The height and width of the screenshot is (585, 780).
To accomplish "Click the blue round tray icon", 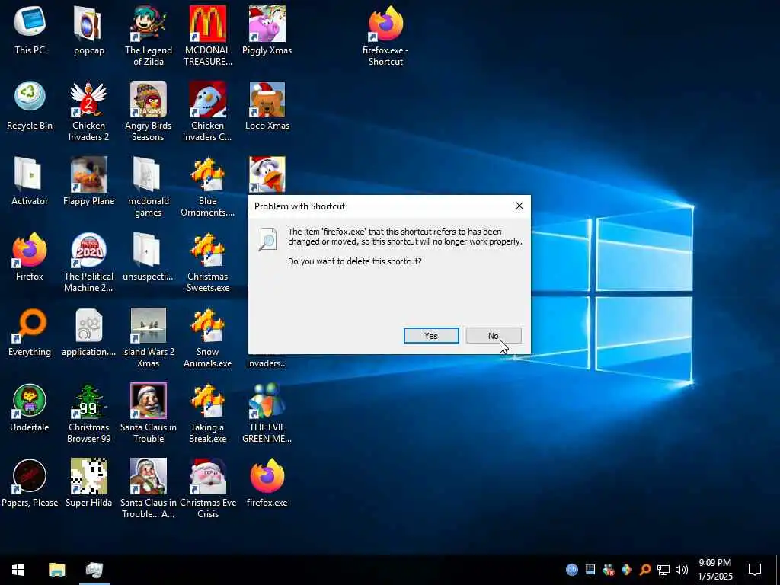I will click(x=572, y=570).
